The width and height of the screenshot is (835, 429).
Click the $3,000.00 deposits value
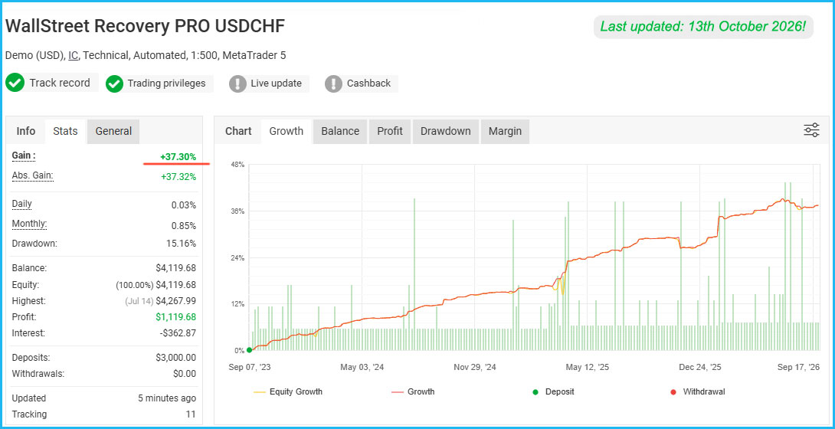click(x=175, y=358)
